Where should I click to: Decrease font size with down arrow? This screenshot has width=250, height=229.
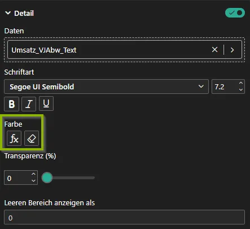tap(241, 90)
